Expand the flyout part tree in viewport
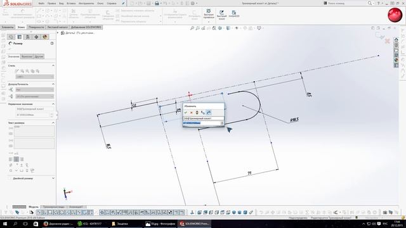The width and height of the screenshot is (406, 228). 58,33
